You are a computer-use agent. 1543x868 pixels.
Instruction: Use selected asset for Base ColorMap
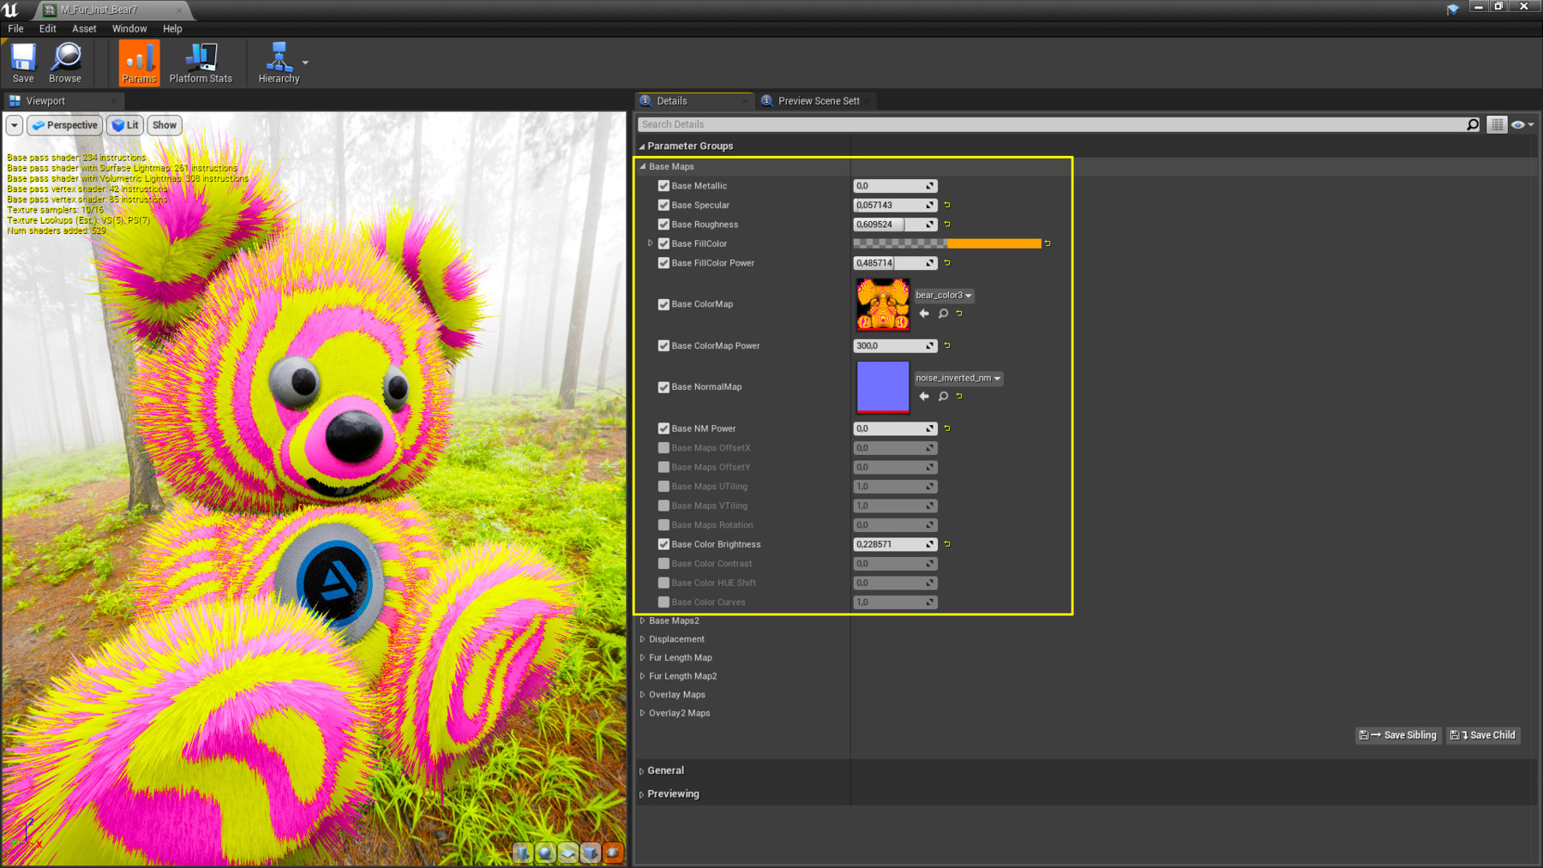point(924,314)
